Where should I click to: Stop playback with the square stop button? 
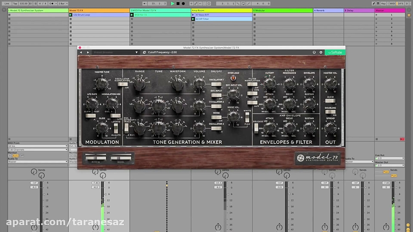(x=178, y=4)
